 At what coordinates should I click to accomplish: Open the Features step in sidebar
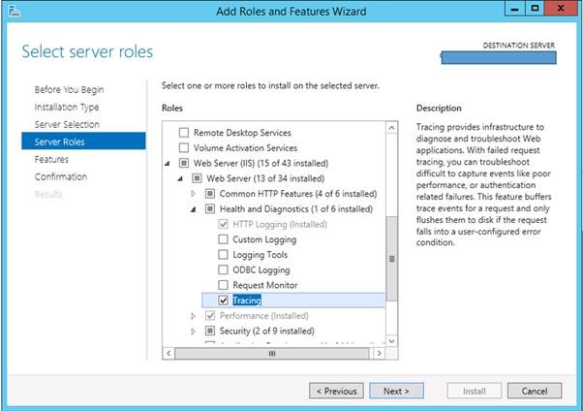coord(51,159)
